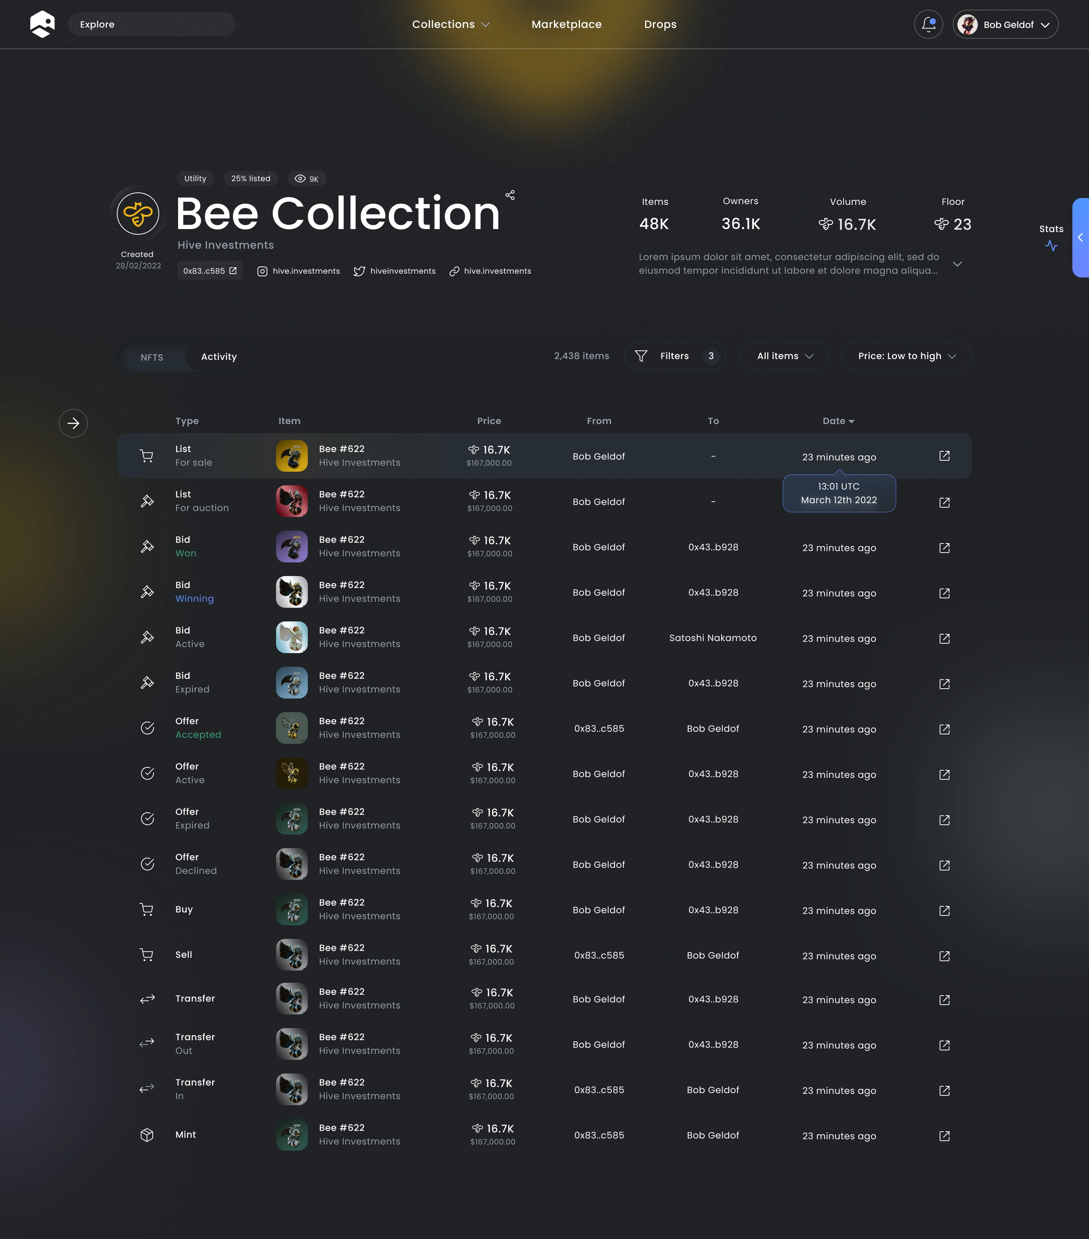Open external link icon on Mint row
1089x1239 pixels.
(944, 1136)
